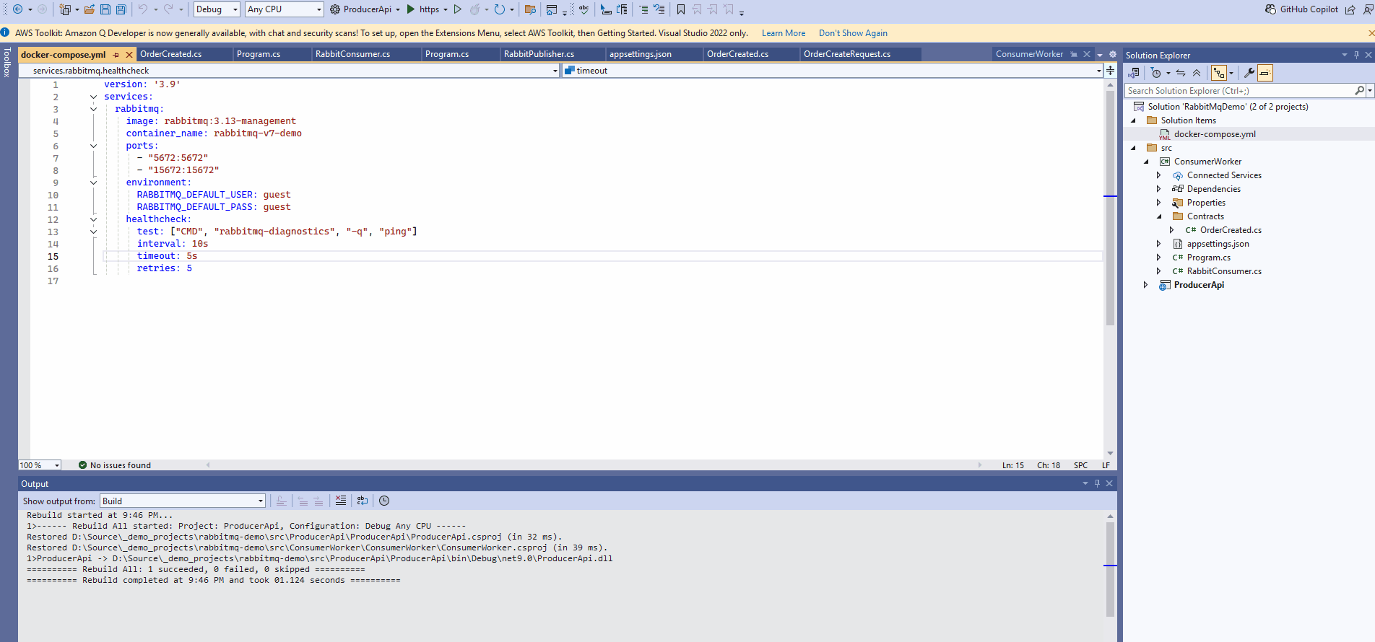Screen dimensions: 1375x642
Task: Open the Show output from Build dropdown
Action: coord(183,501)
